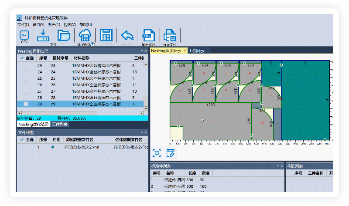Toggle Select All checkbox in file list
The height and width of the screenshot is (206, 349).
pyautogui.click(x=22, y=140)
